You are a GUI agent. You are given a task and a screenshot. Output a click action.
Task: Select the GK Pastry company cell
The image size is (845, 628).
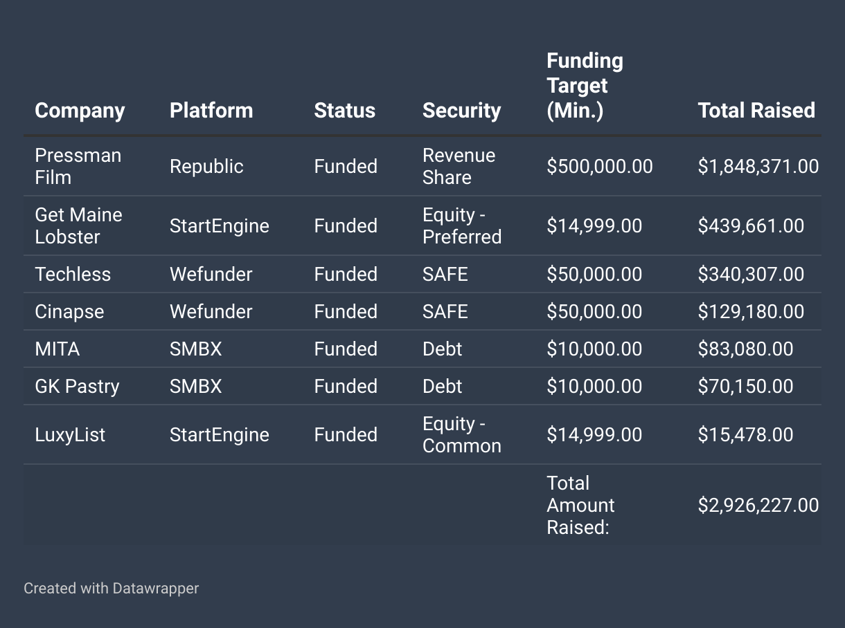click(77, 386)
